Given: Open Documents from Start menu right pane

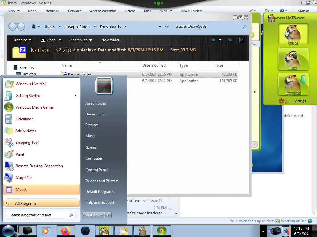Looking at the screenshot, I should pos(95,114).
